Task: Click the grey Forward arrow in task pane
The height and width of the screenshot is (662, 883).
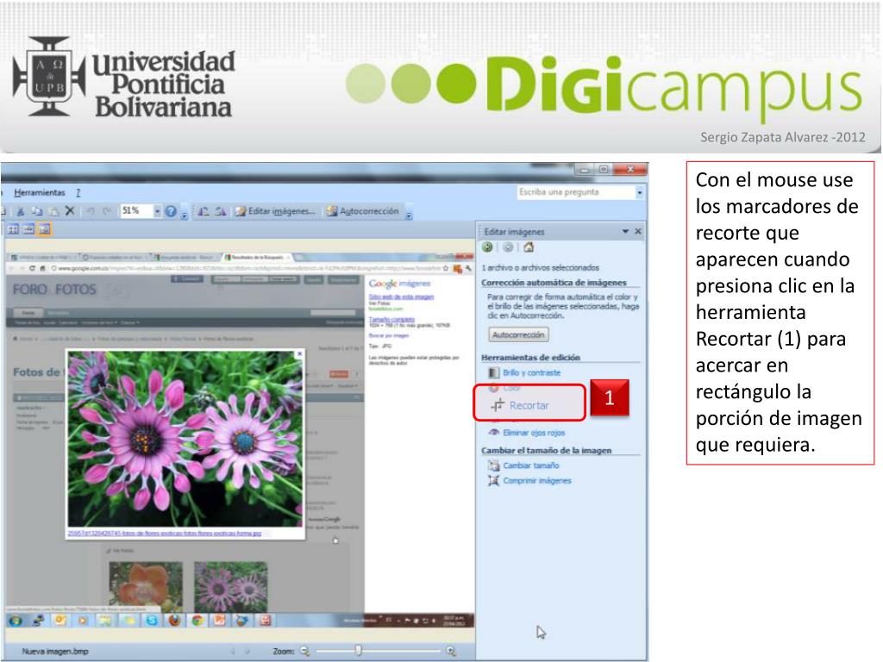Action: pos(508,247)
